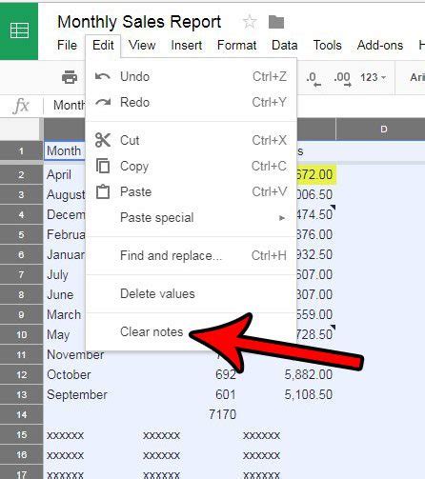Click the Month header cell

[65, 151]
